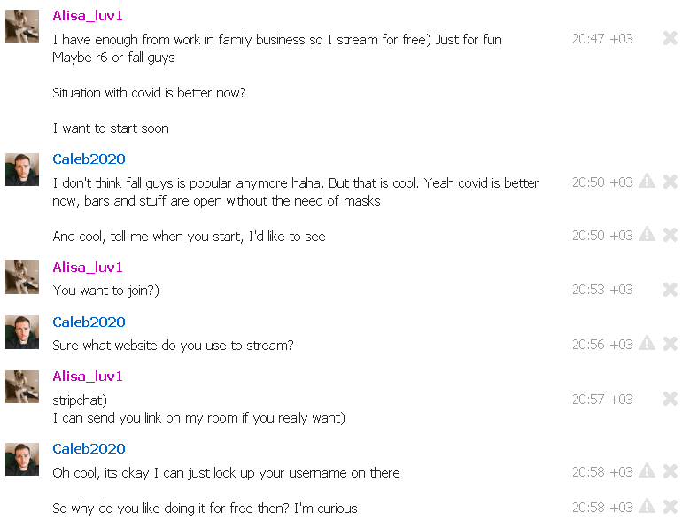Click the top Alisa_luv1 avatar thumbnail
Image resolution: width=682 pixels, height=528 pixels.
[22, 26]
